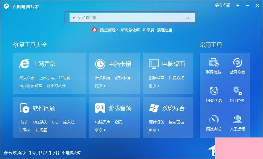Launch the 断网急救 tool icon
The height and width of the screenshot is (159, 263).
[x=214, y=62]
